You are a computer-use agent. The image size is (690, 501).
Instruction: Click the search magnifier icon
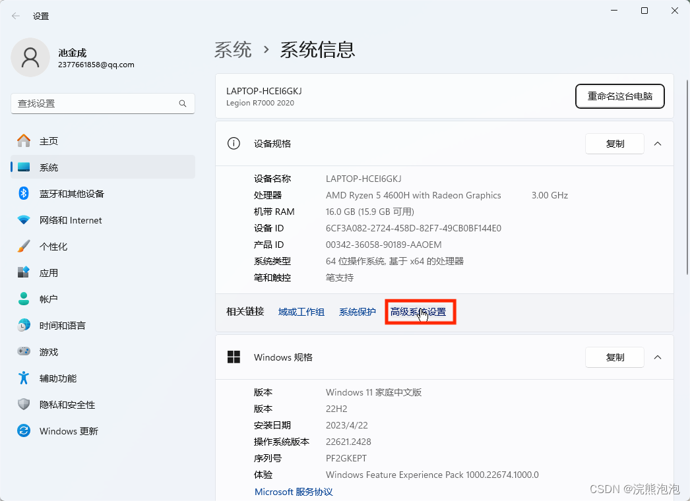click(183, 103)
